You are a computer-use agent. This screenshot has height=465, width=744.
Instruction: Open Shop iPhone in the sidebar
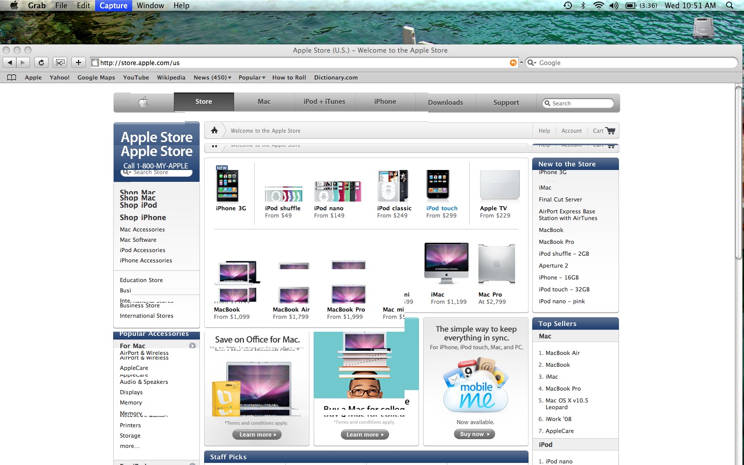click(143, 218)
